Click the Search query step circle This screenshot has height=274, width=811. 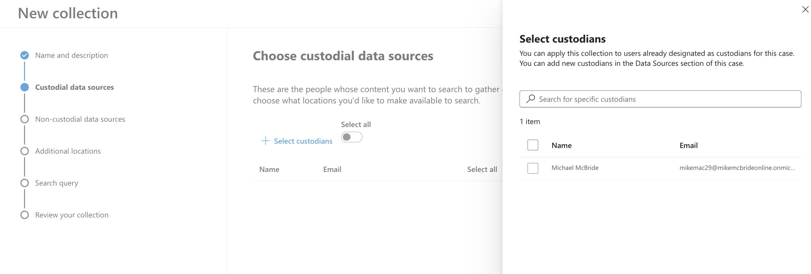[24, 183]
